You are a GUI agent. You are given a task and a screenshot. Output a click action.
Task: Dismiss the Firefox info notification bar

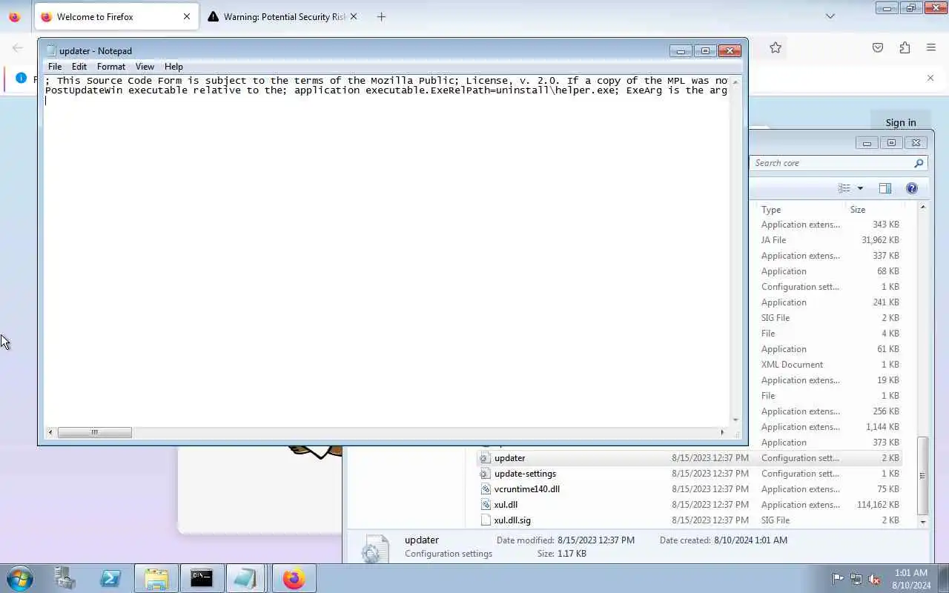(930, 78)
